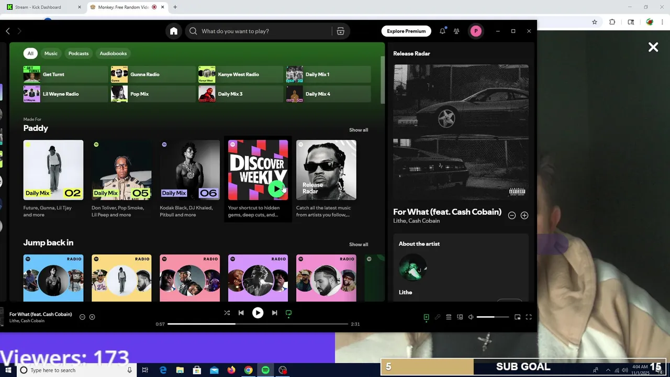
Task: Bookmark page with Chrome star icon
Action: coord(595,22)
